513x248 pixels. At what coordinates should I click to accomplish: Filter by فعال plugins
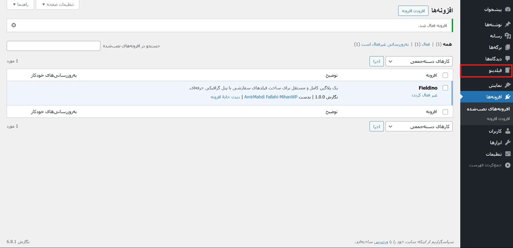click(x=426, y=44)
